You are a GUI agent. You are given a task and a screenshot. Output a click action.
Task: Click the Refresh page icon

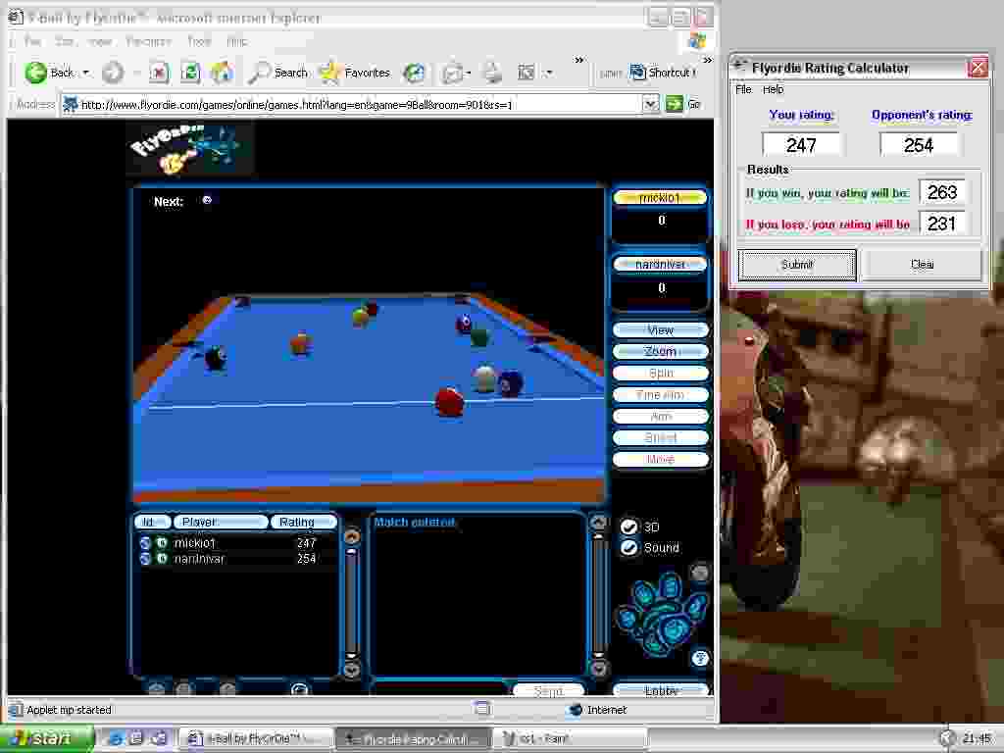190,73
